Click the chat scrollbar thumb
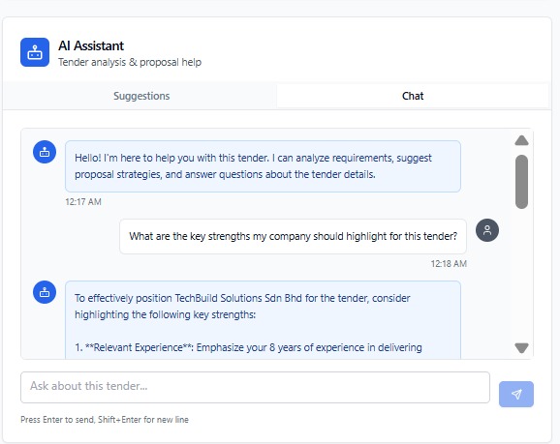560x444 pixels. (521, 182)
